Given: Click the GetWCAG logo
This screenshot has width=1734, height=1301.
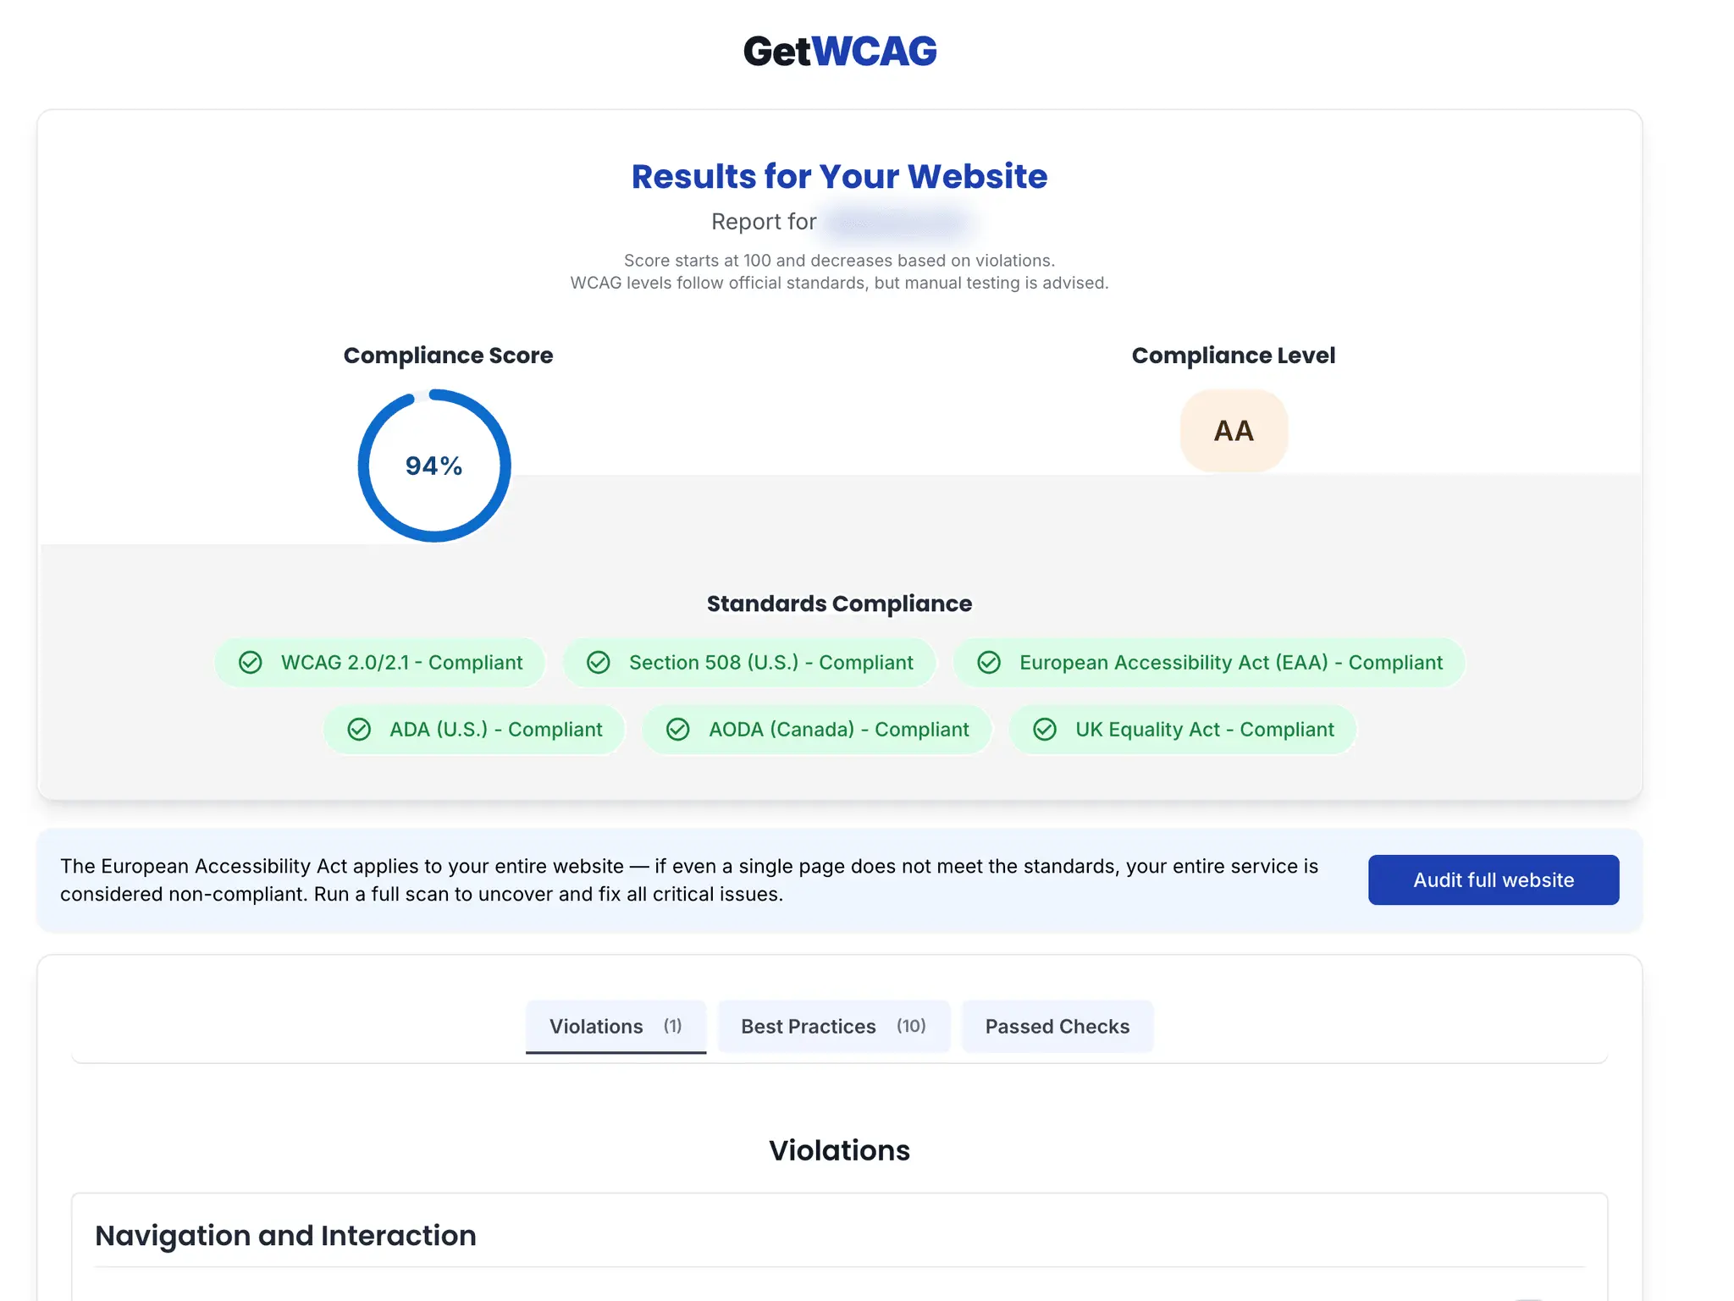Looking at the screenshot, I should tap(839, 52).
